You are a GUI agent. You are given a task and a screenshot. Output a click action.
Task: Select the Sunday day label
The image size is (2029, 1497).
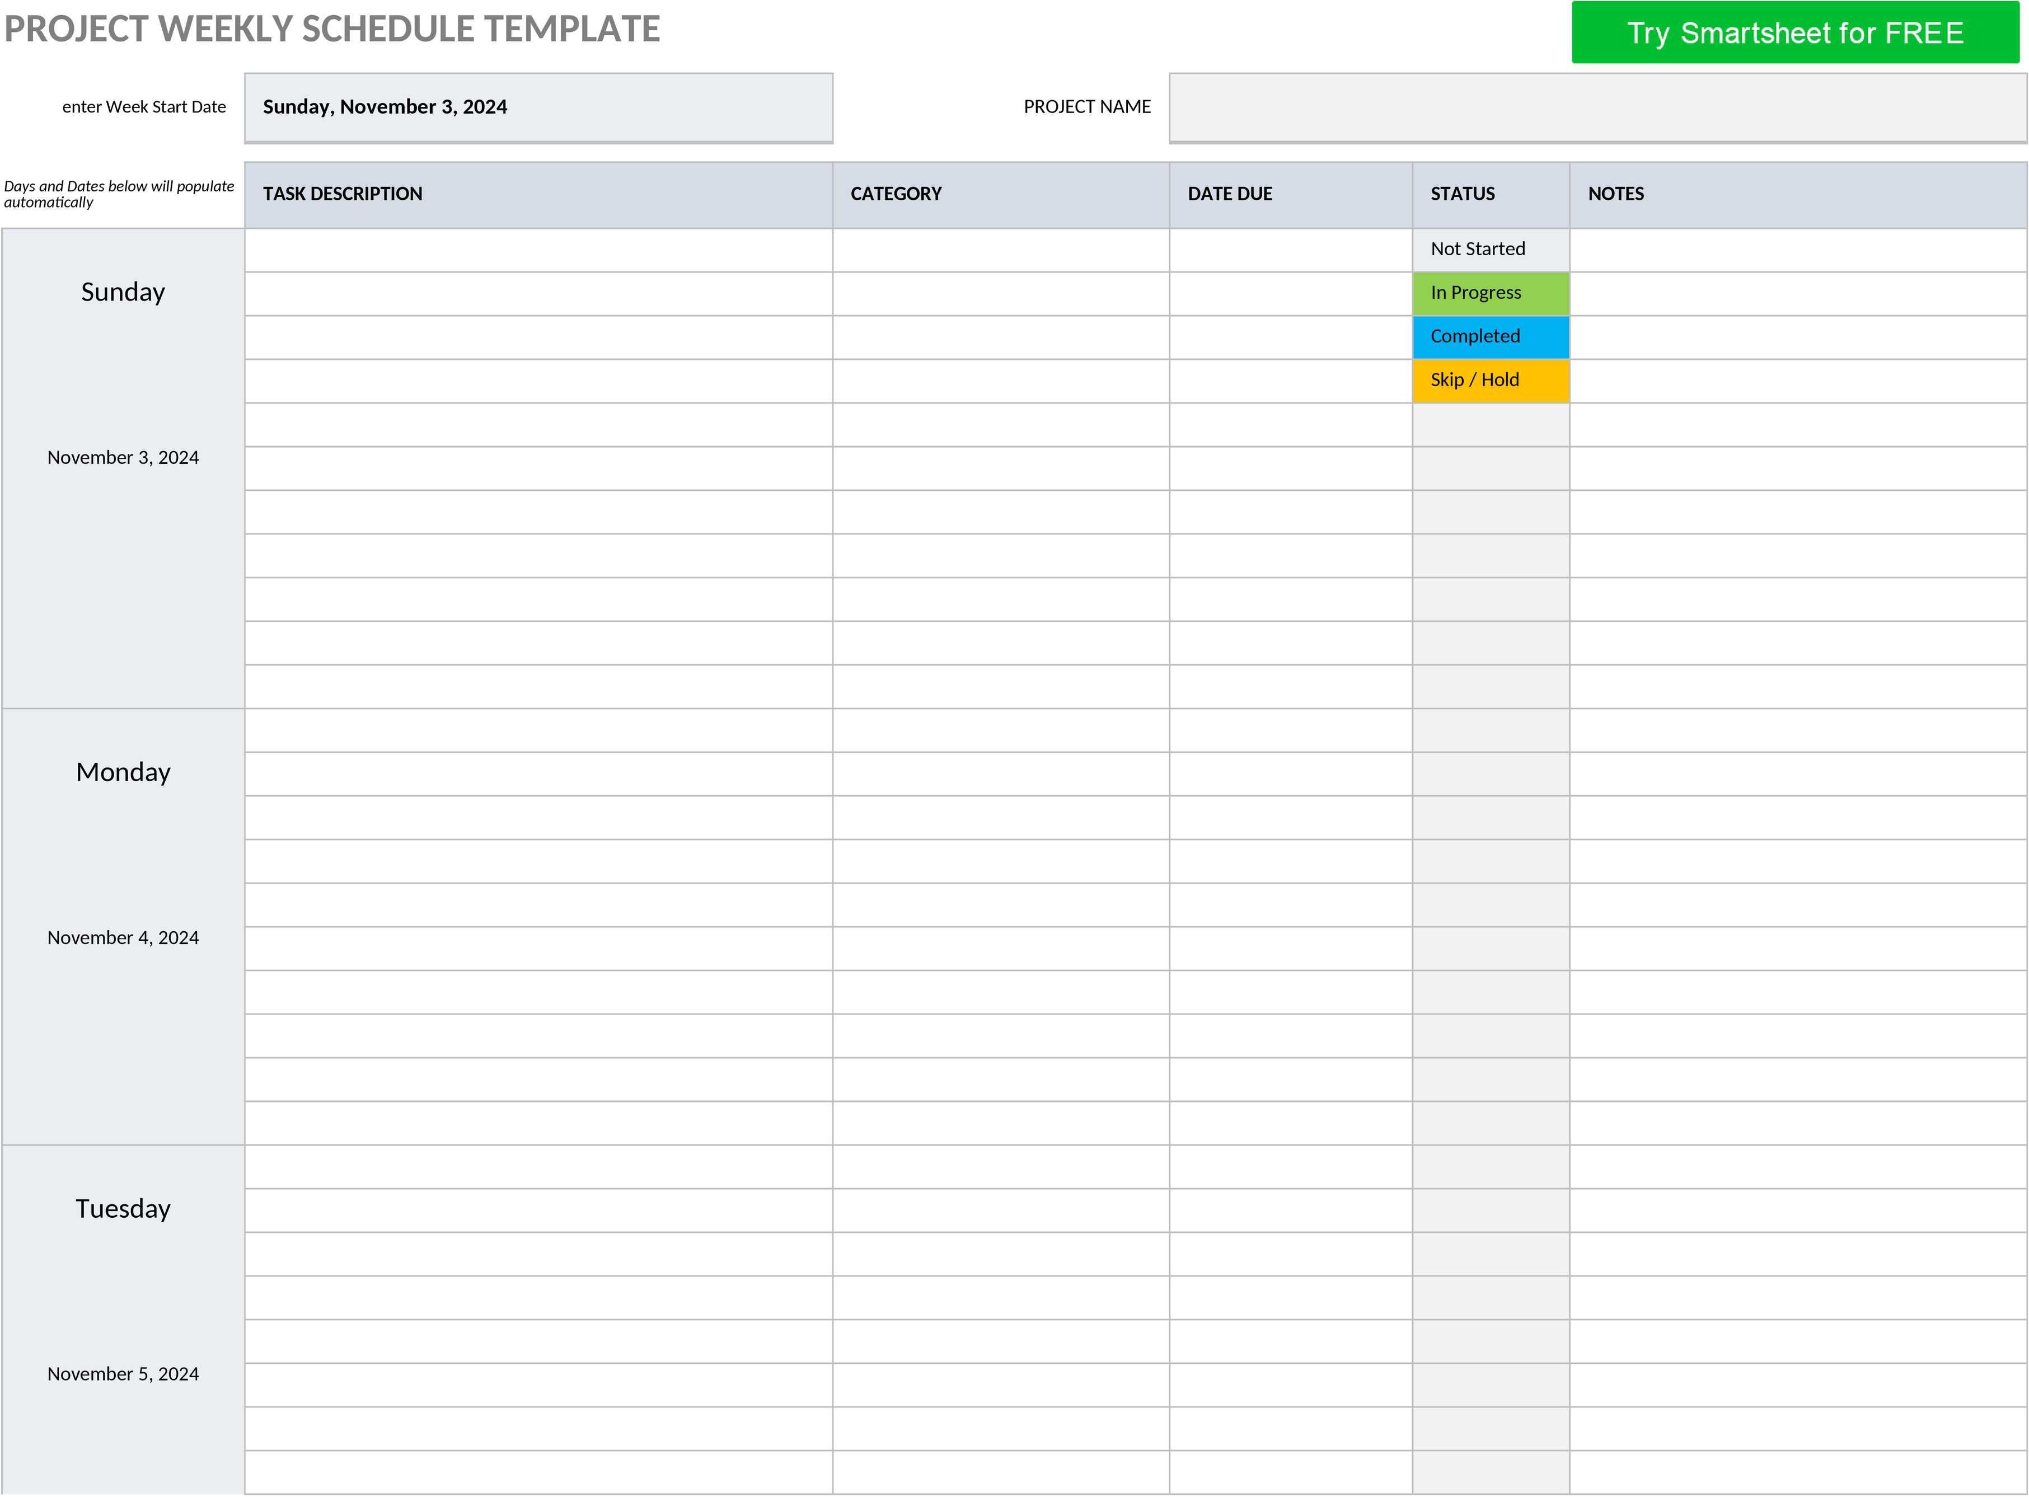point(123,292)
